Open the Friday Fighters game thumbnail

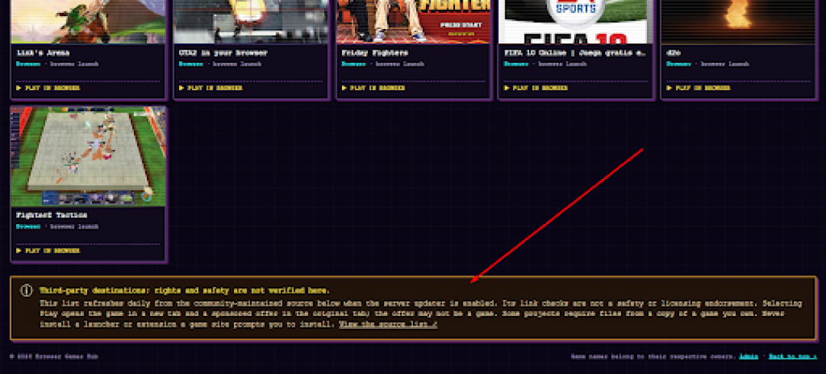[414, 21]
